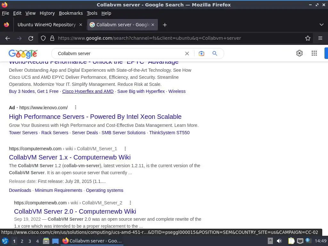Open the Google apps grid
Screen dimensions: 328x246
click(x=314, y=53)
